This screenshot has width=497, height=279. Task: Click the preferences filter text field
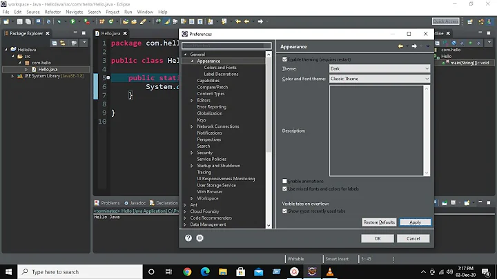226,46
